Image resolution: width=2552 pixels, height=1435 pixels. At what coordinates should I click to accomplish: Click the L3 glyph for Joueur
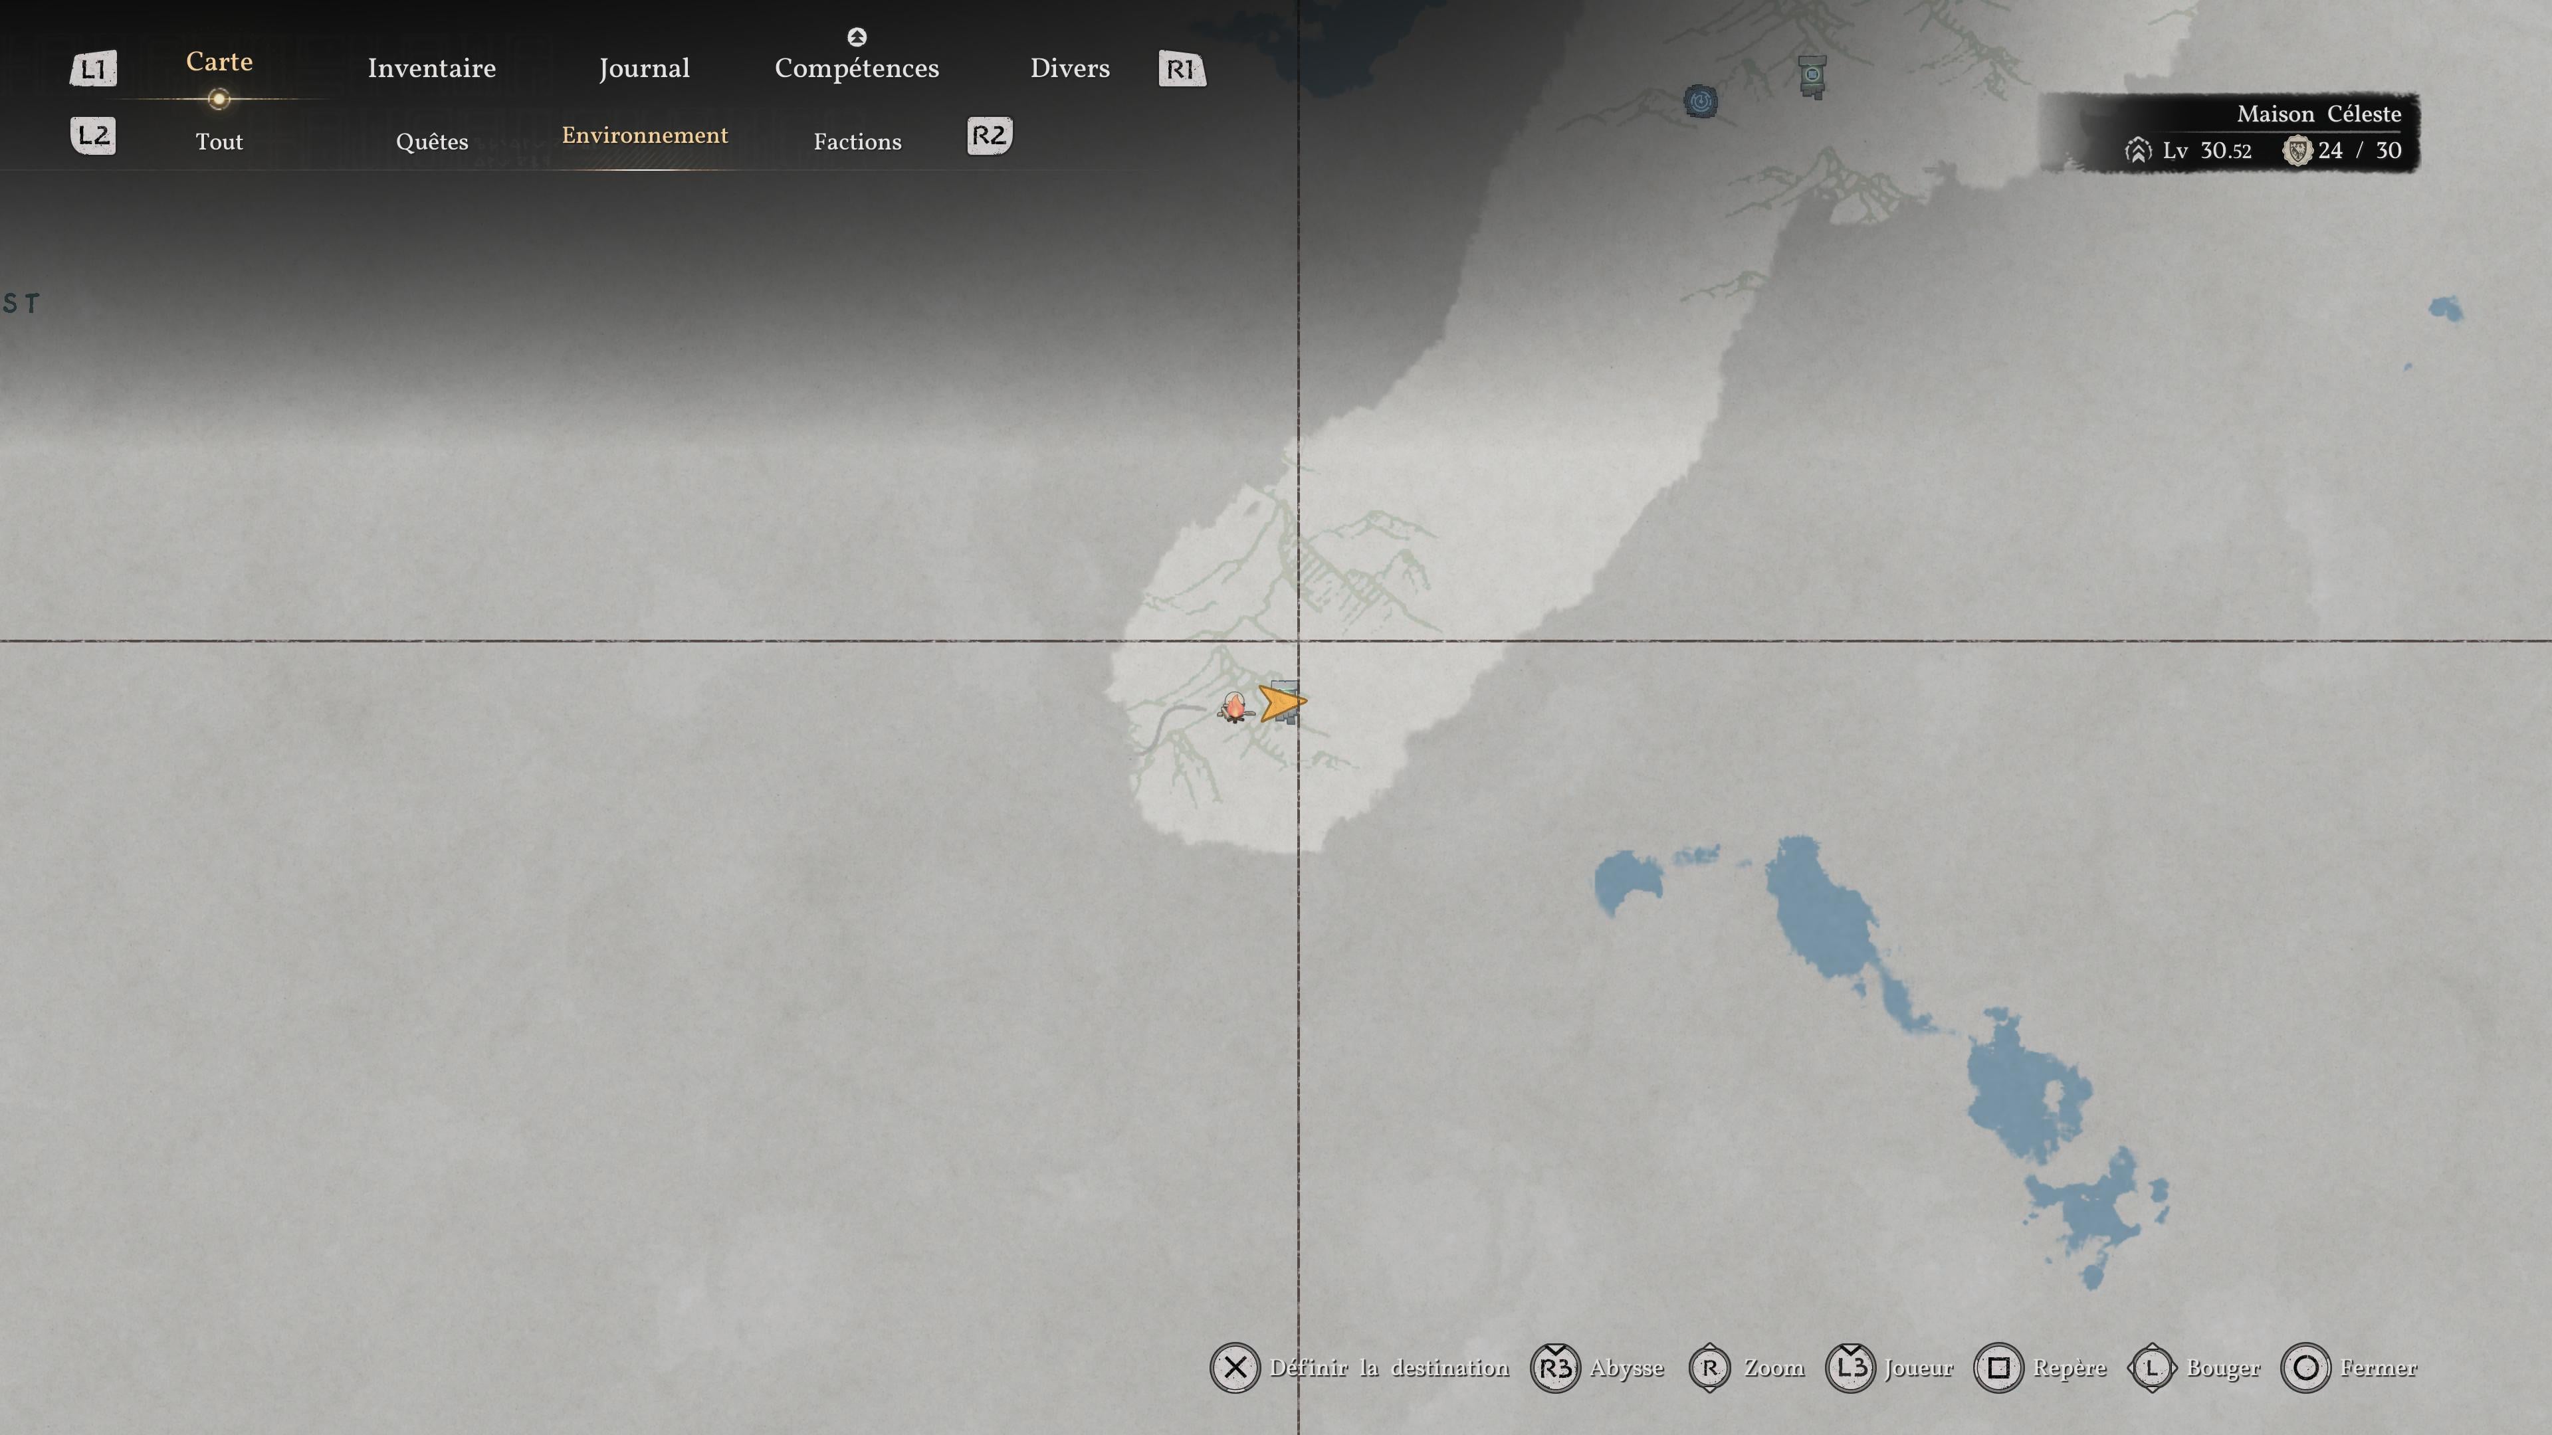1850,1368
